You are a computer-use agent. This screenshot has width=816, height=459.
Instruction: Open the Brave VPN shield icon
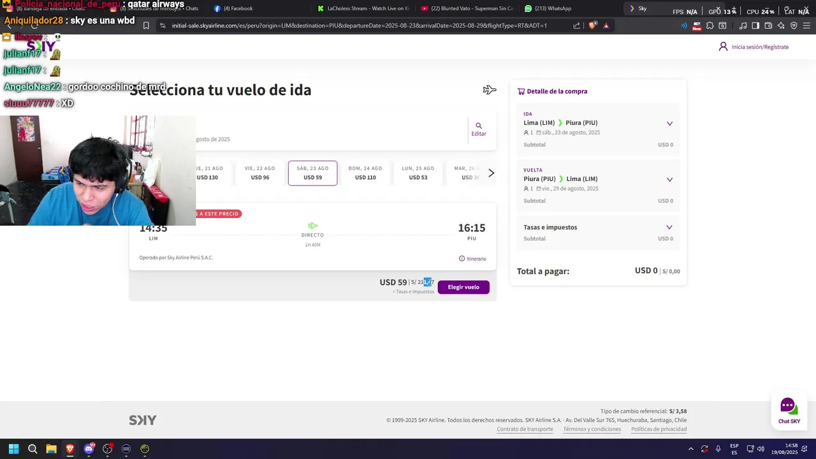click(x=794, y=25)
